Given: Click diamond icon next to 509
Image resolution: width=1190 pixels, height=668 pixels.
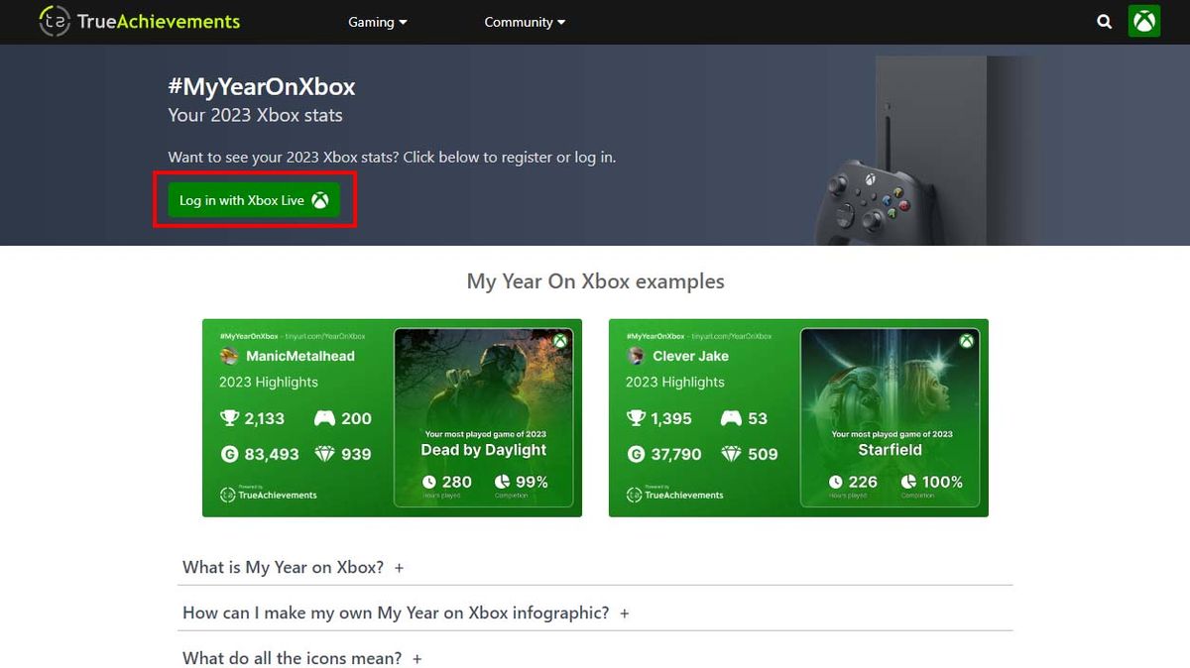Looking at the screenshot, I should tap(731, 454).
